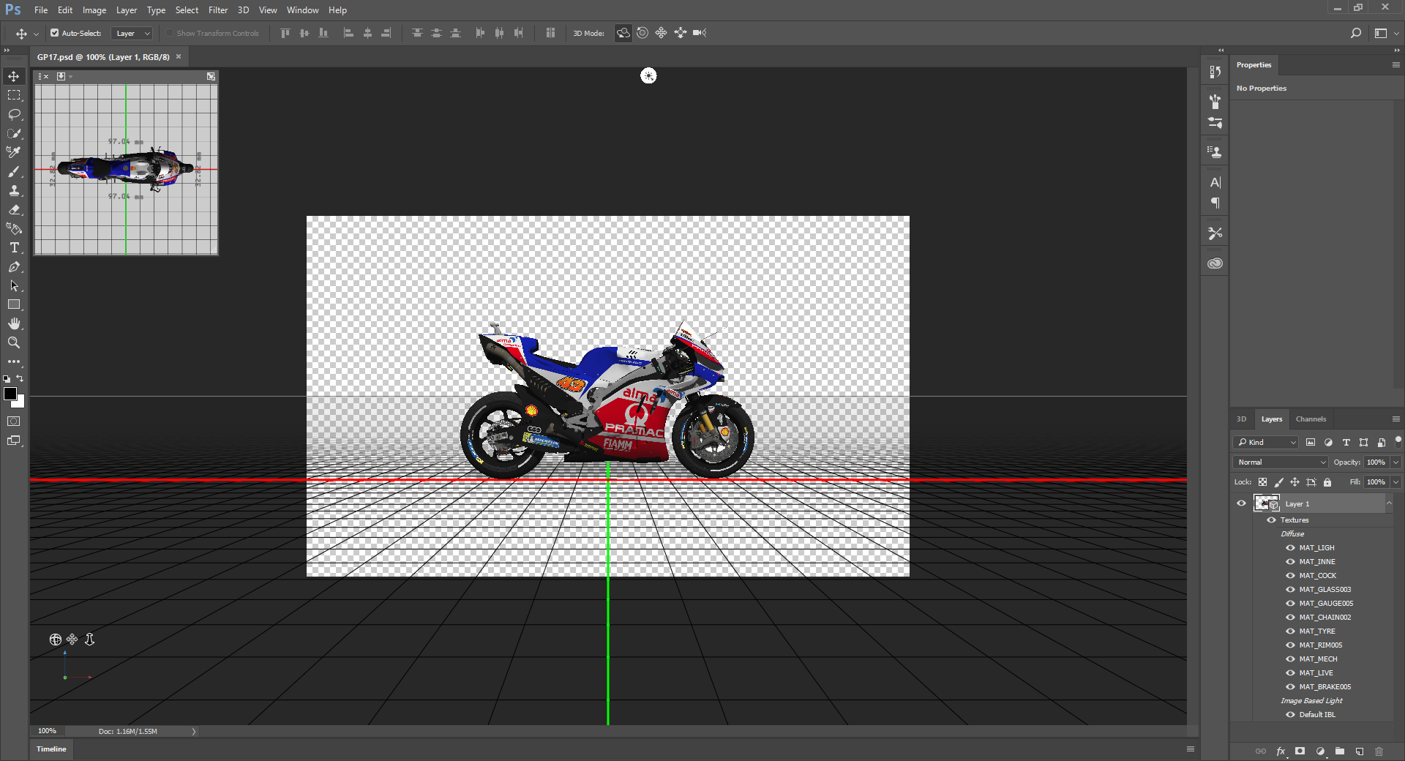Select the Horizontal Type tool
This screenshot has width=1405, height=761.
click(x=14, y=247)
